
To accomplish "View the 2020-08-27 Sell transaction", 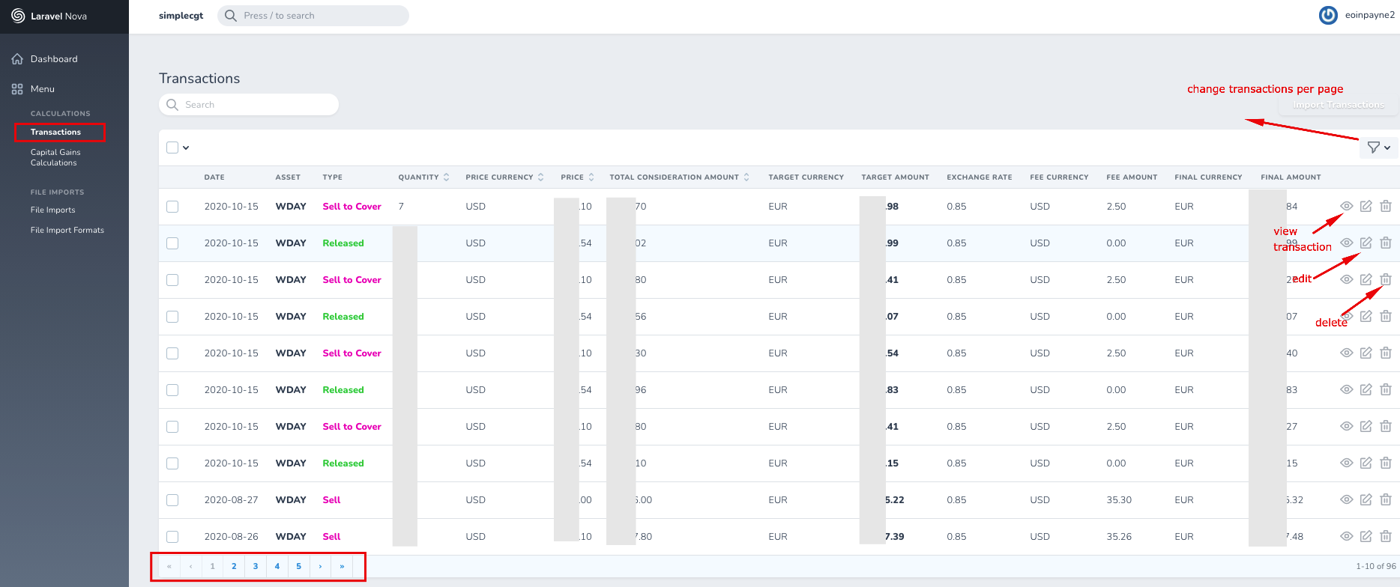I will [1347, 500].
